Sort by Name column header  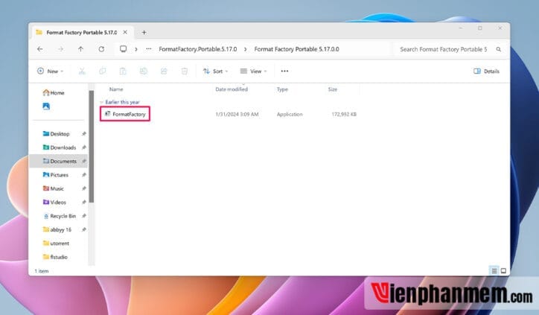click(116, 89)
